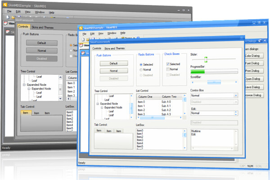Viewport: 270px width, 180px height.
Task: Click the Open folder icon in gray window toolbar
Action: tap(13, 17)
